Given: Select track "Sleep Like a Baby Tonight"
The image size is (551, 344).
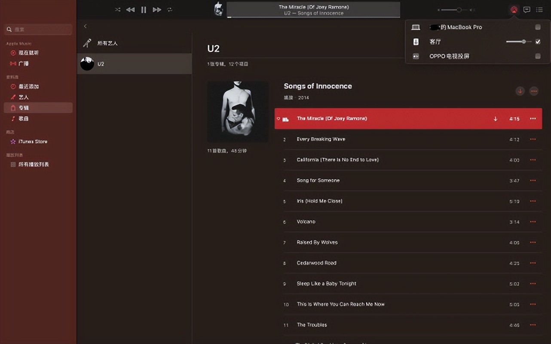Looking at the screenshot, I should (x=408, y=284).
